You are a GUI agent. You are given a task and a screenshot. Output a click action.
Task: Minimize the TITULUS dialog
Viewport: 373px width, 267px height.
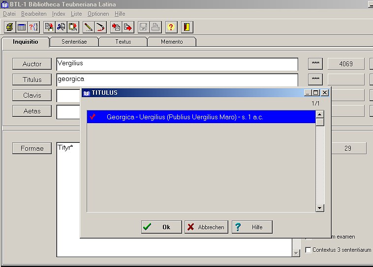coord(308,93)
